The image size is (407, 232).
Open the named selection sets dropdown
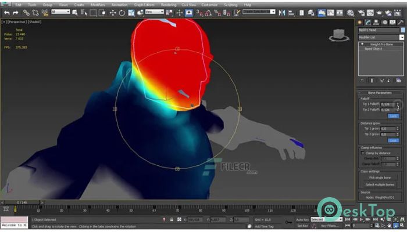pos(259,12)
